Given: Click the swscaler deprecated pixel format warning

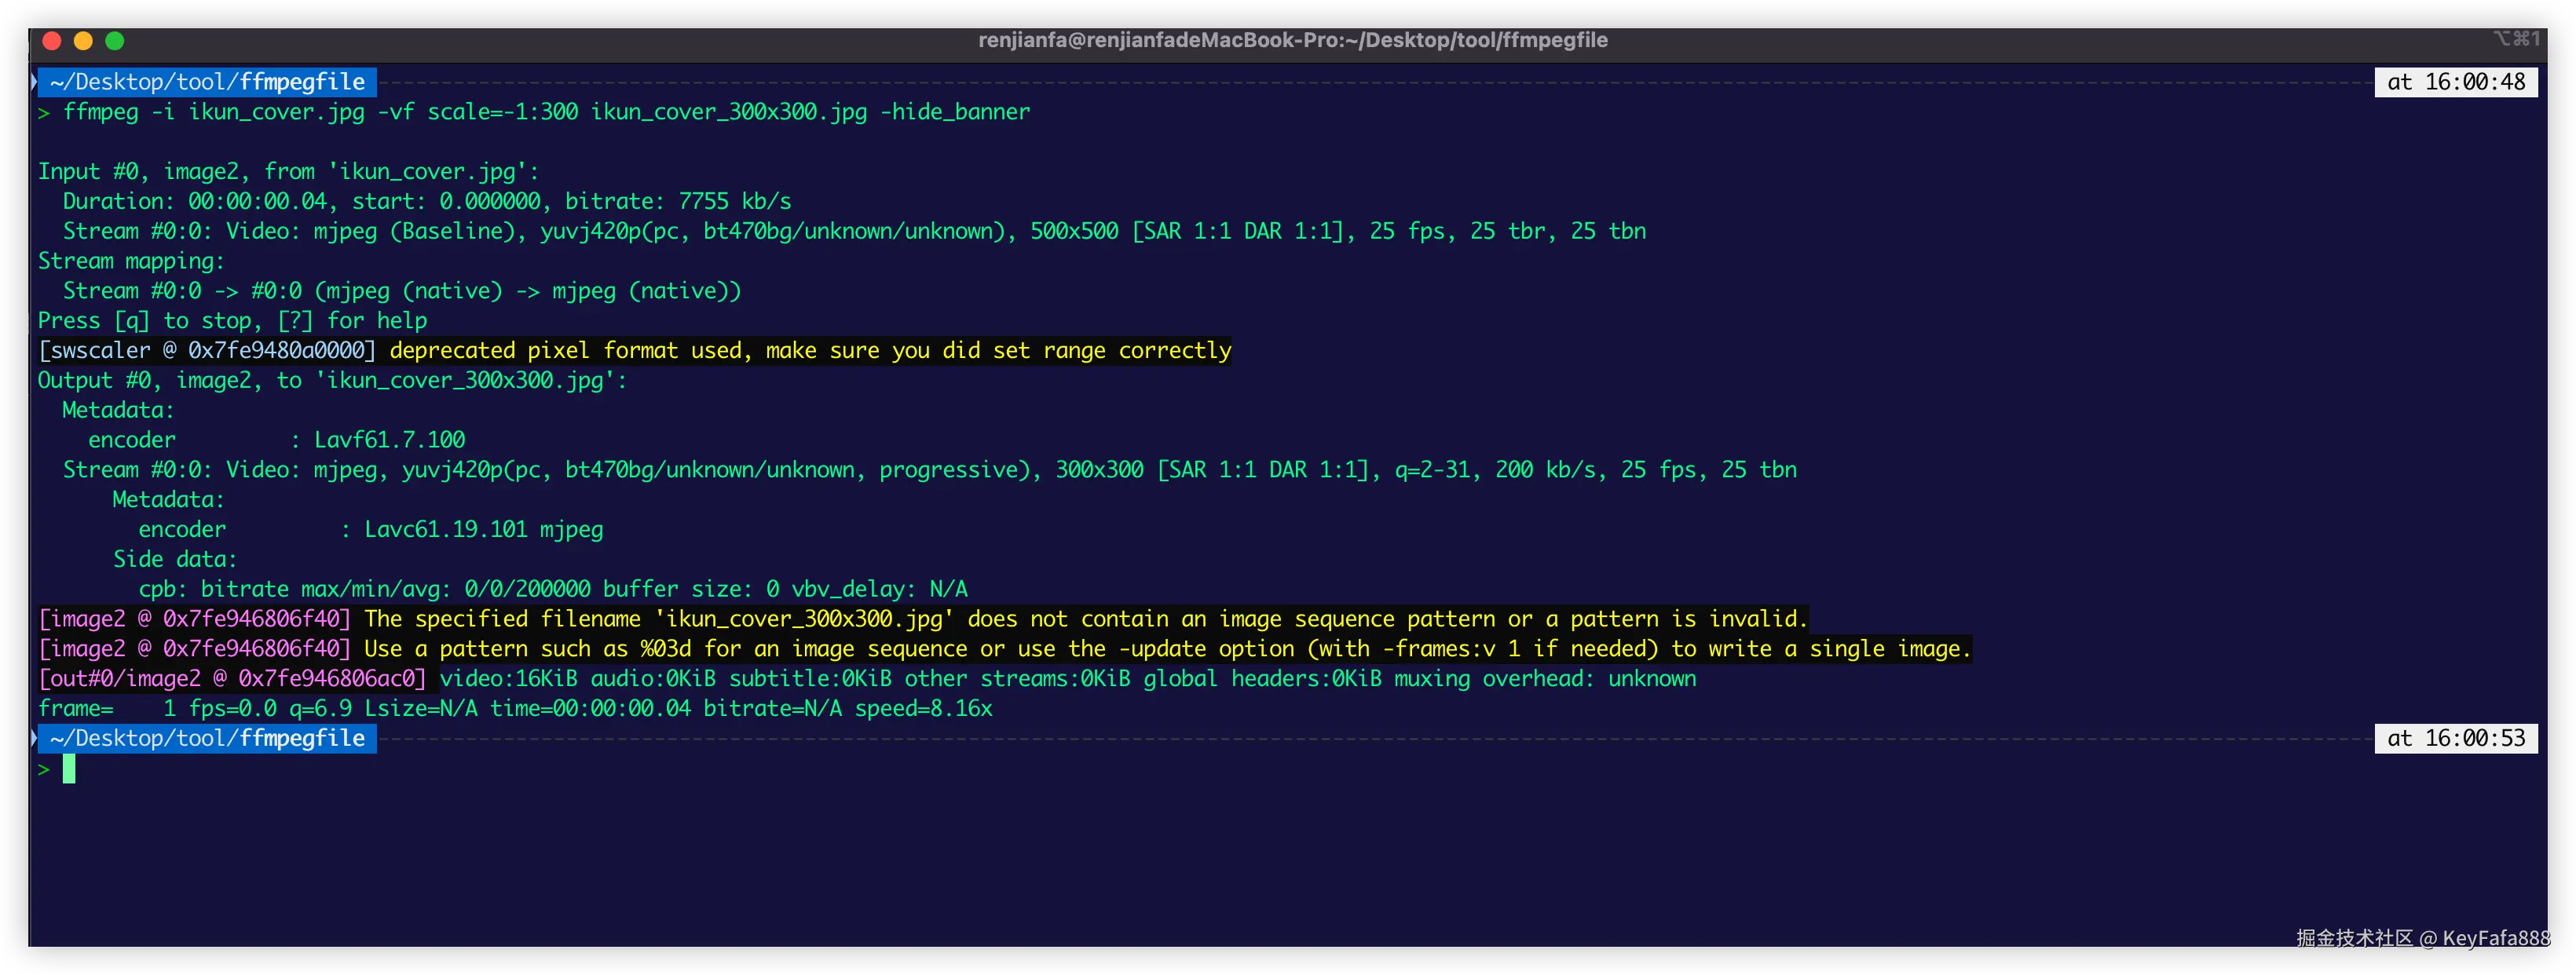Looking at the screenshot, I should (x=810, y=351).
